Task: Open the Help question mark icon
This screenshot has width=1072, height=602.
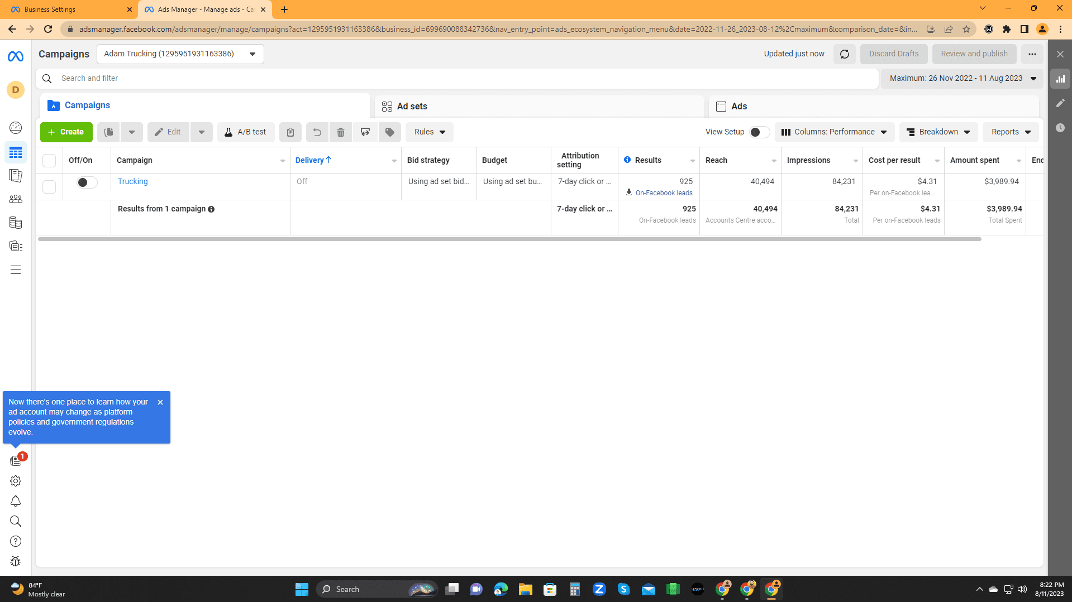Action: (16, 541)
